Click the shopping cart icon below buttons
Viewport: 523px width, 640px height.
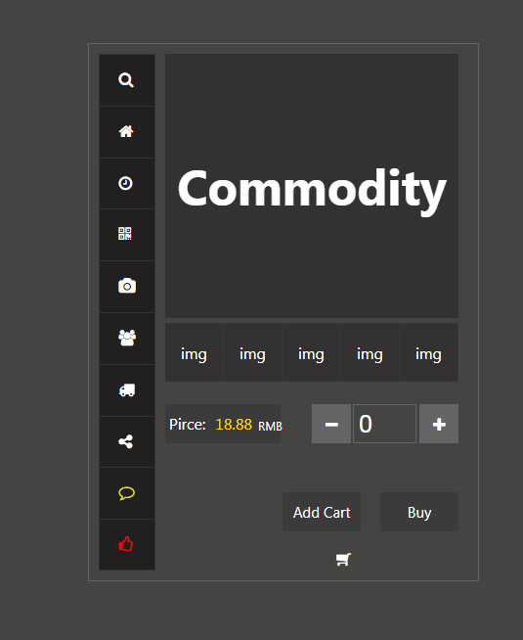point(343,559)
